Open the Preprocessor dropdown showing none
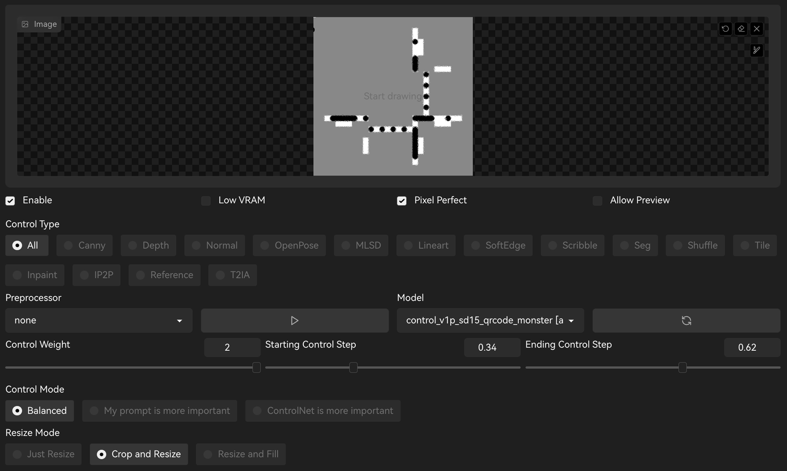This screenshot has height=471, width=787. click(99, 321)
